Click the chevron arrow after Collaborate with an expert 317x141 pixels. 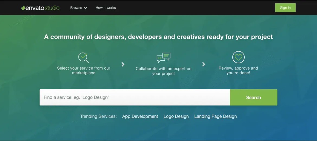point(203,64)
